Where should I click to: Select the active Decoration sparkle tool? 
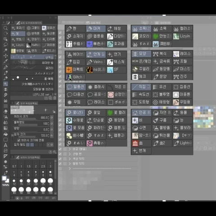pyautogui.click(x=5, y=84)
